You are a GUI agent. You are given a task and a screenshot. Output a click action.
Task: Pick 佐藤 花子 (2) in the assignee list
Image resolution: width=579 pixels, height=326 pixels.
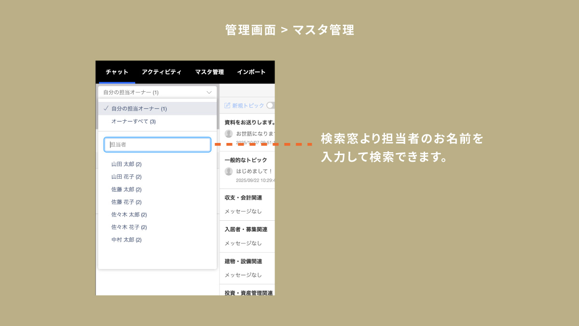tap(126, 202)
